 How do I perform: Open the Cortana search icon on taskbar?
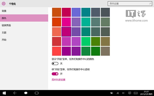[x=26, y=93]
